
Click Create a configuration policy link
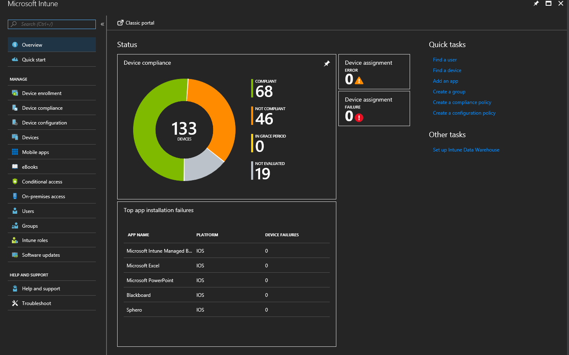(x=464, y=113)
